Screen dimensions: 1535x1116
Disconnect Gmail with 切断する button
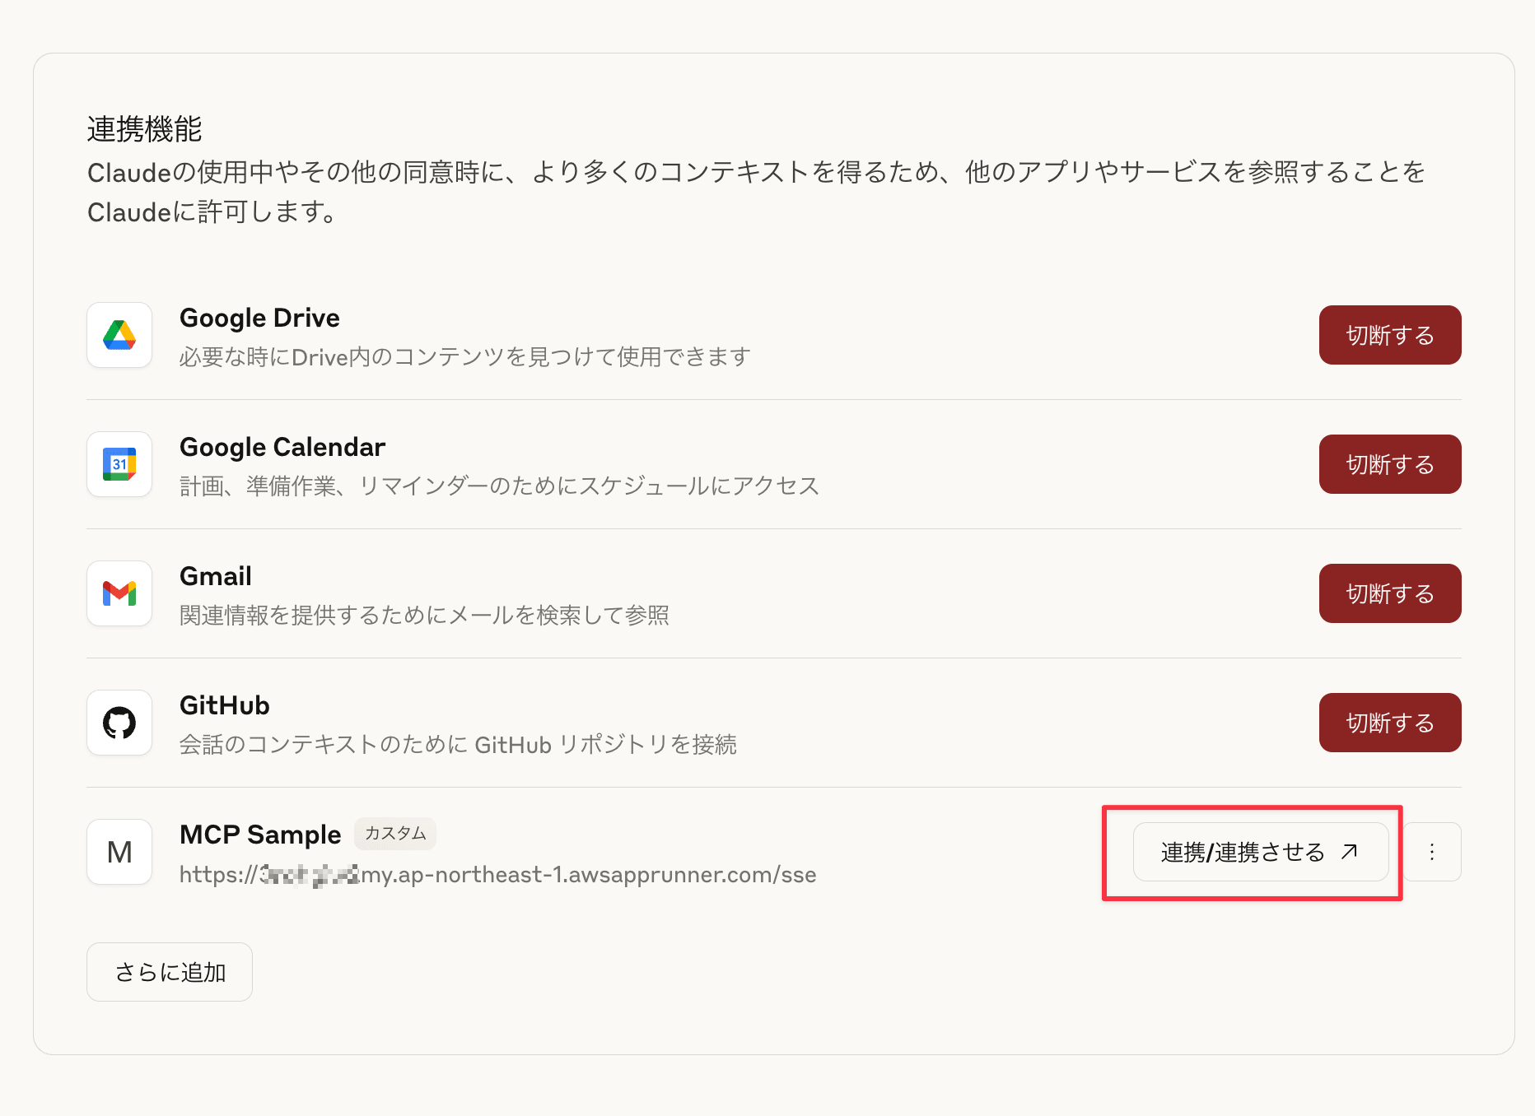(x=1390, y=593)
